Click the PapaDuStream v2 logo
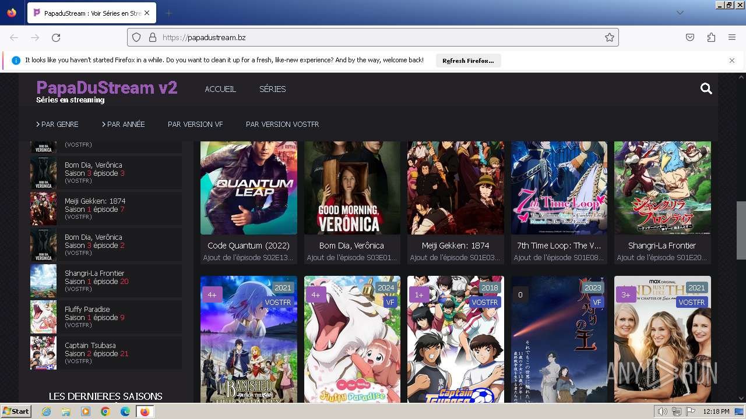 point(107,88)
